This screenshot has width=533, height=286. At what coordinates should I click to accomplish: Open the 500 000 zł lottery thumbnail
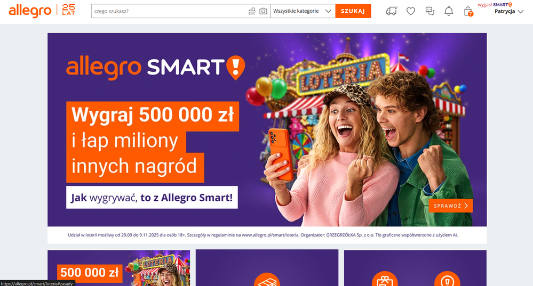point(118,268)
